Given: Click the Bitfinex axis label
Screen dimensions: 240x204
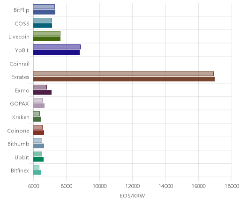Looking at the screenshot, I should [20, 171].
